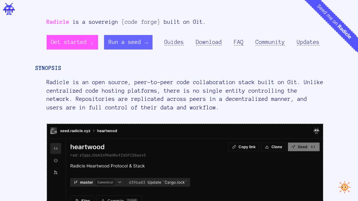
Task: Switch to the Files tab
Action: pyautogui.click(x=82, y=199)
